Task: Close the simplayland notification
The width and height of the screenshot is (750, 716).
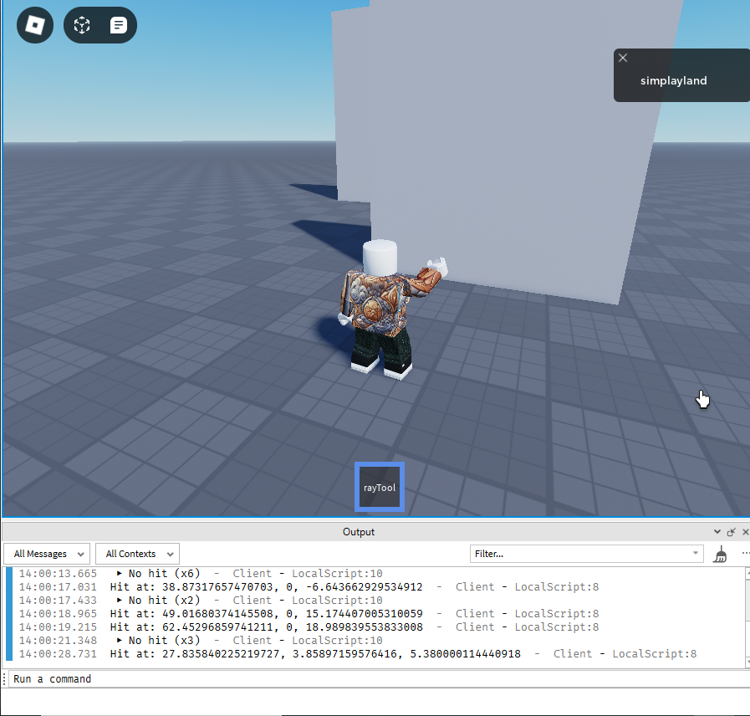Action: (x=623, y=58)
